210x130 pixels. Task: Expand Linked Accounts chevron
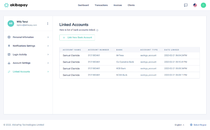[x=48, y=72]
